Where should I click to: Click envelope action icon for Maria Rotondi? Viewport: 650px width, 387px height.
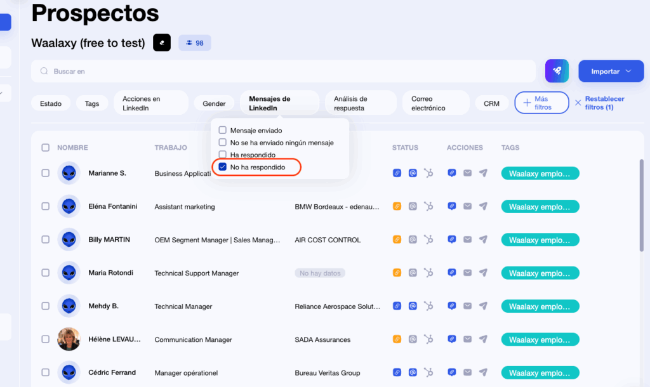468,272
